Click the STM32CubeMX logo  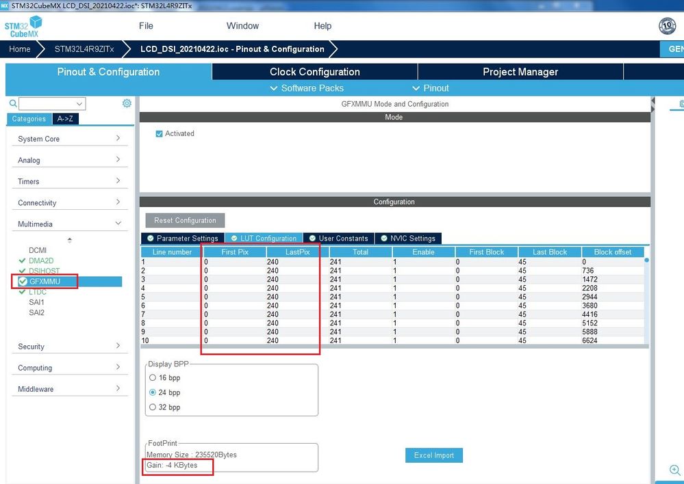(23, 27)
